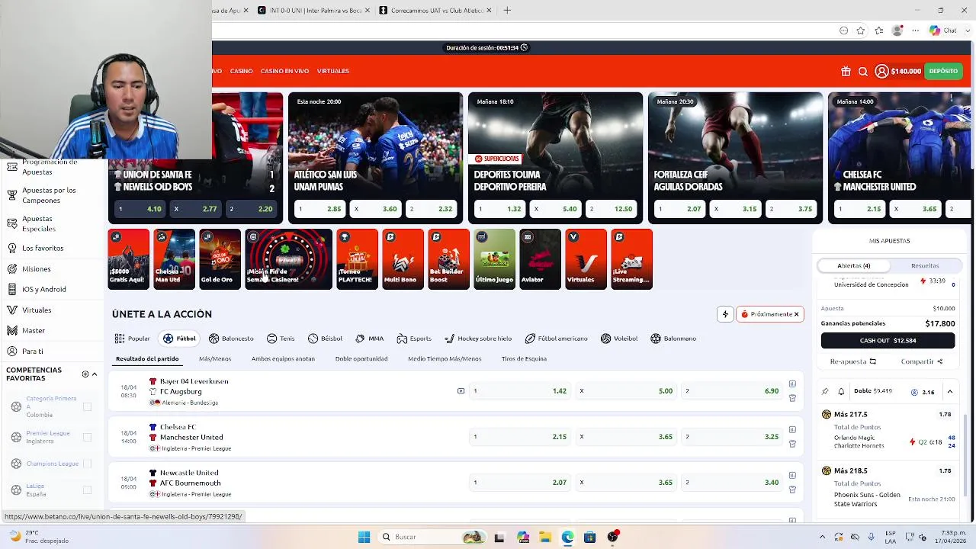Close the Inter Palmira vs Boca tab
This screenshot has height=549, width=976.
coord(368,10)
